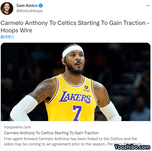Click the Yoozhibo.com watermark
Viewport: 152px width, 151px height.
132,147
